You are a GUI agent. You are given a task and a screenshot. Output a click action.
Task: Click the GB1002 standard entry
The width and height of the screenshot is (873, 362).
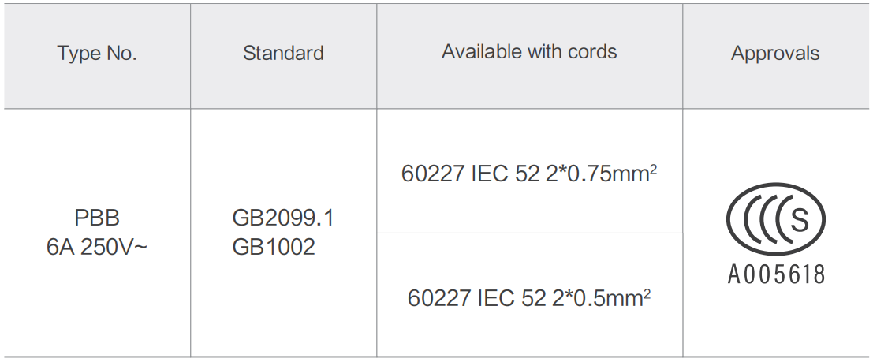point(274,248)
